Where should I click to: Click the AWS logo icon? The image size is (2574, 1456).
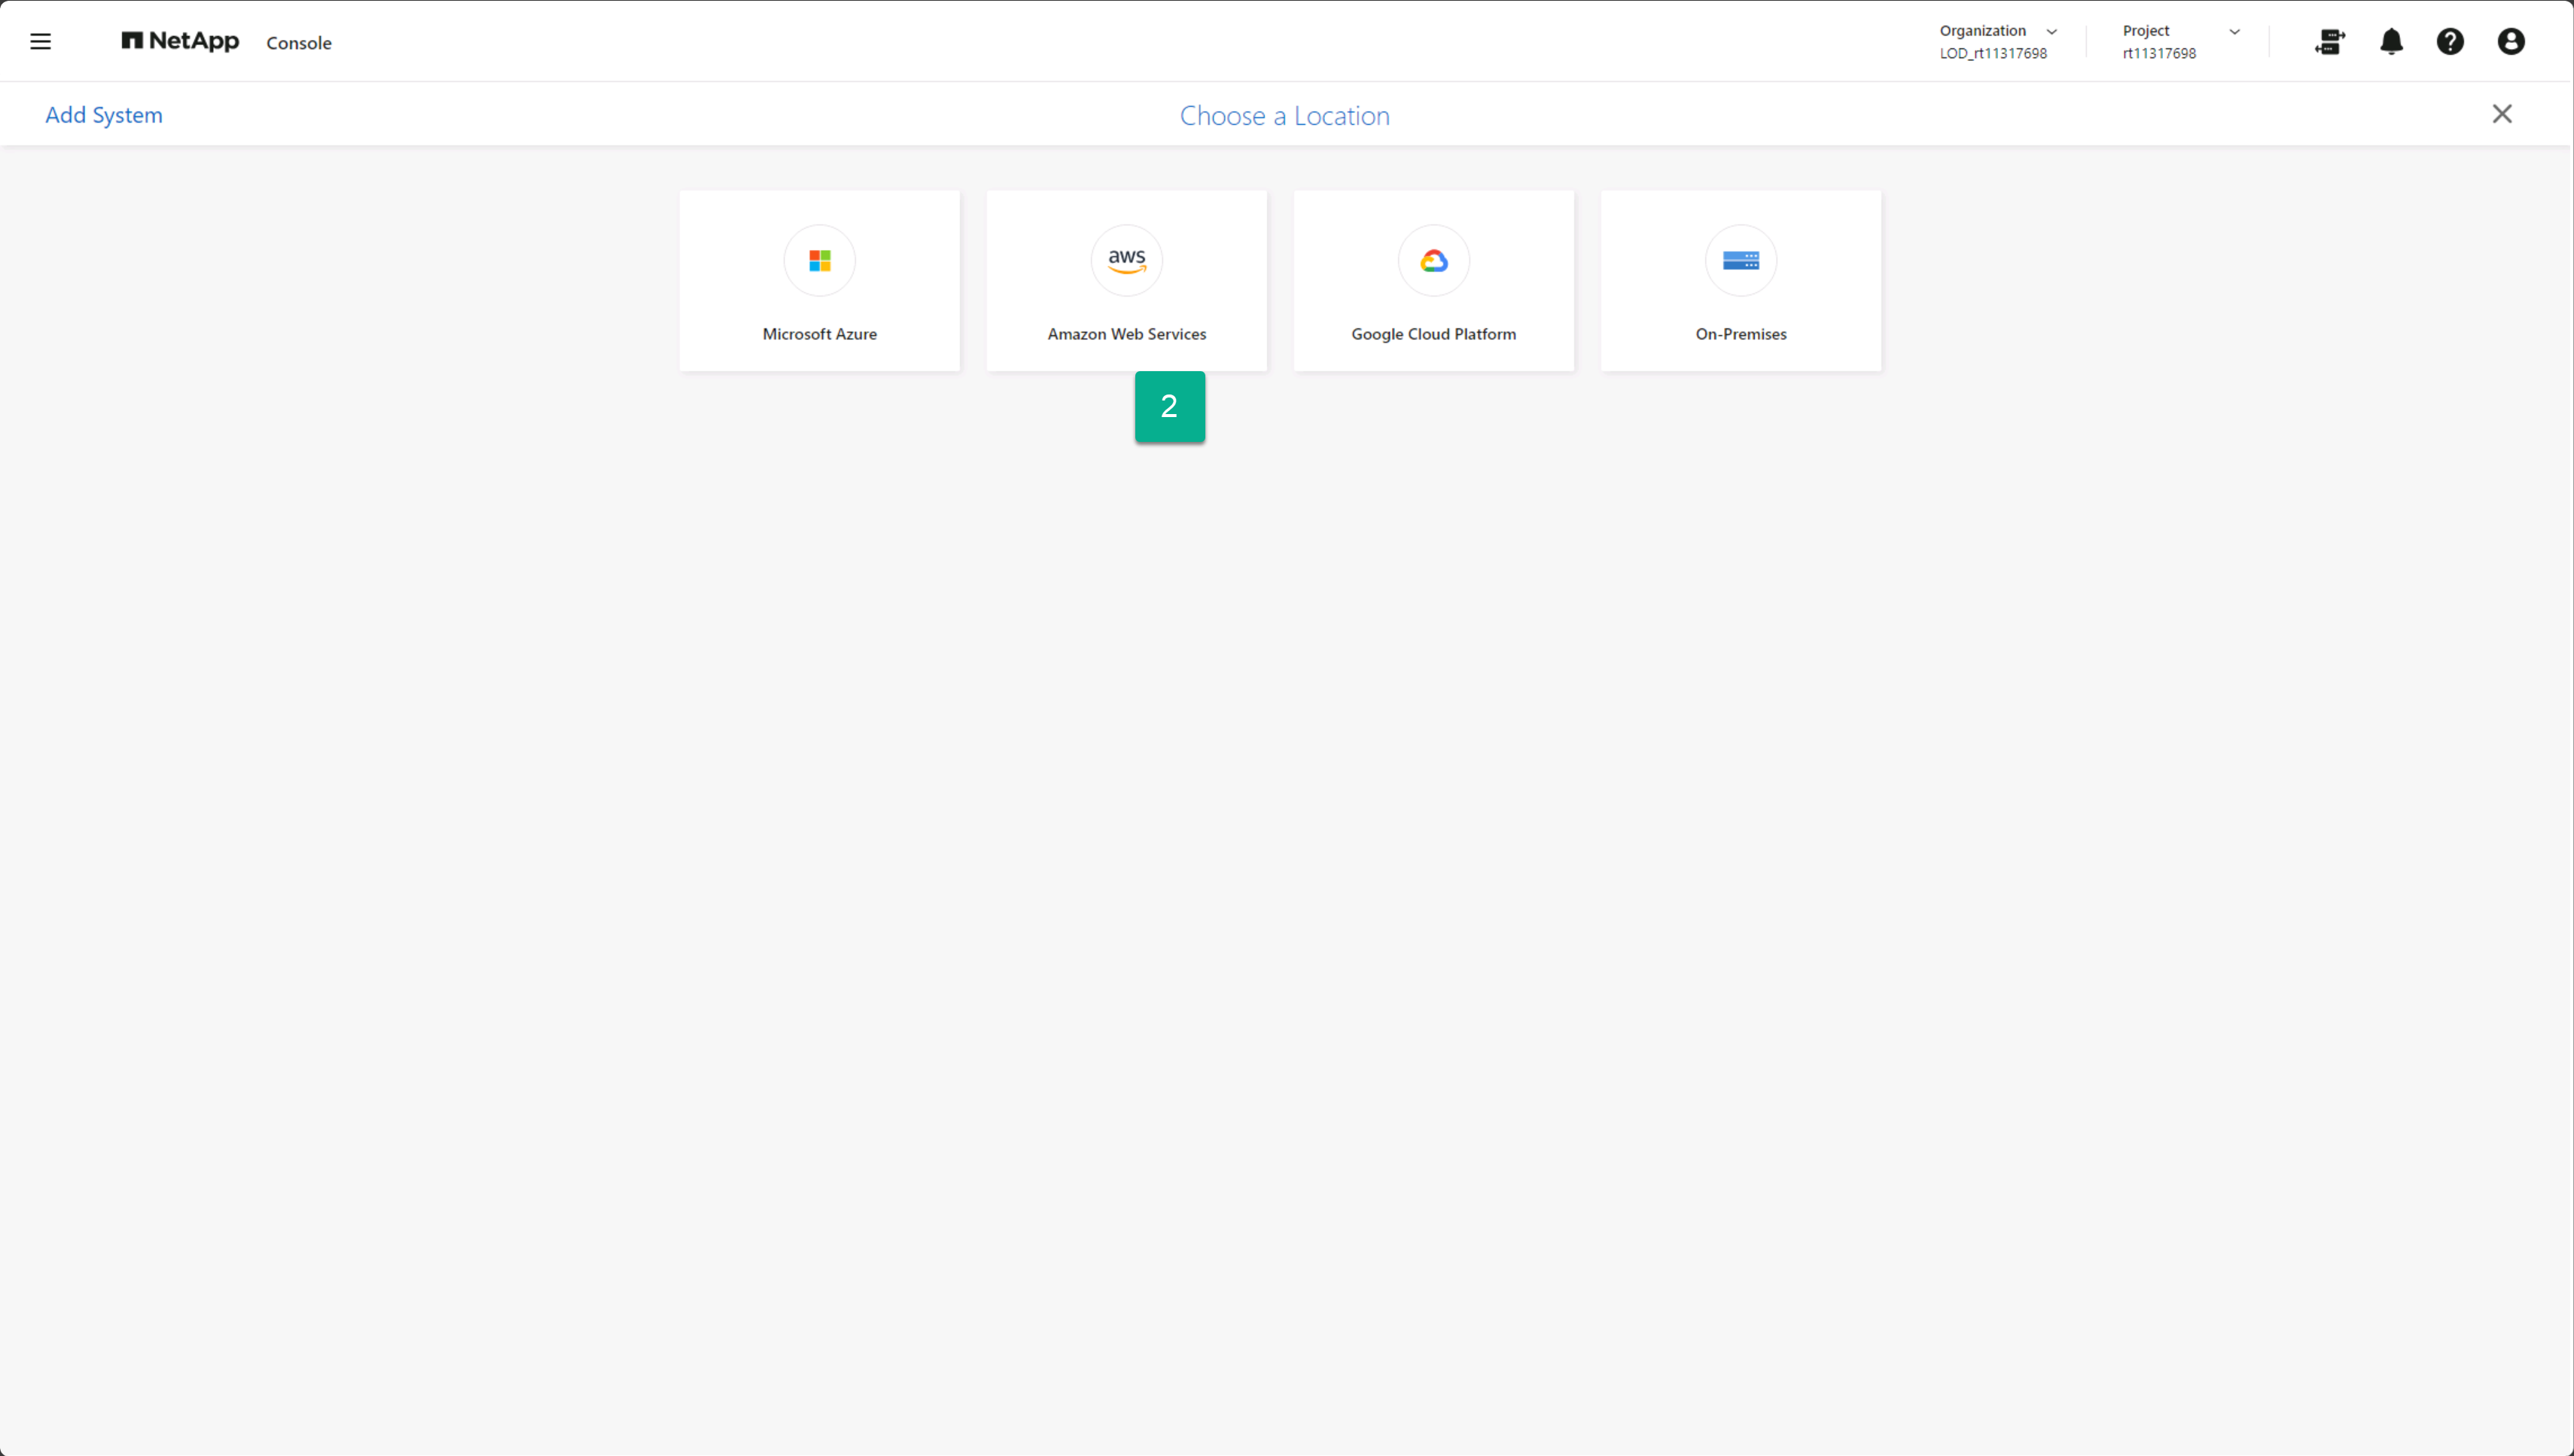(x=1126, y=260)
